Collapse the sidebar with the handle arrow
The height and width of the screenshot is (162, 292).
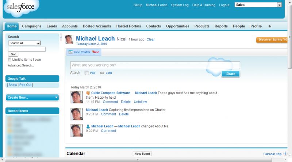[61, 37]
